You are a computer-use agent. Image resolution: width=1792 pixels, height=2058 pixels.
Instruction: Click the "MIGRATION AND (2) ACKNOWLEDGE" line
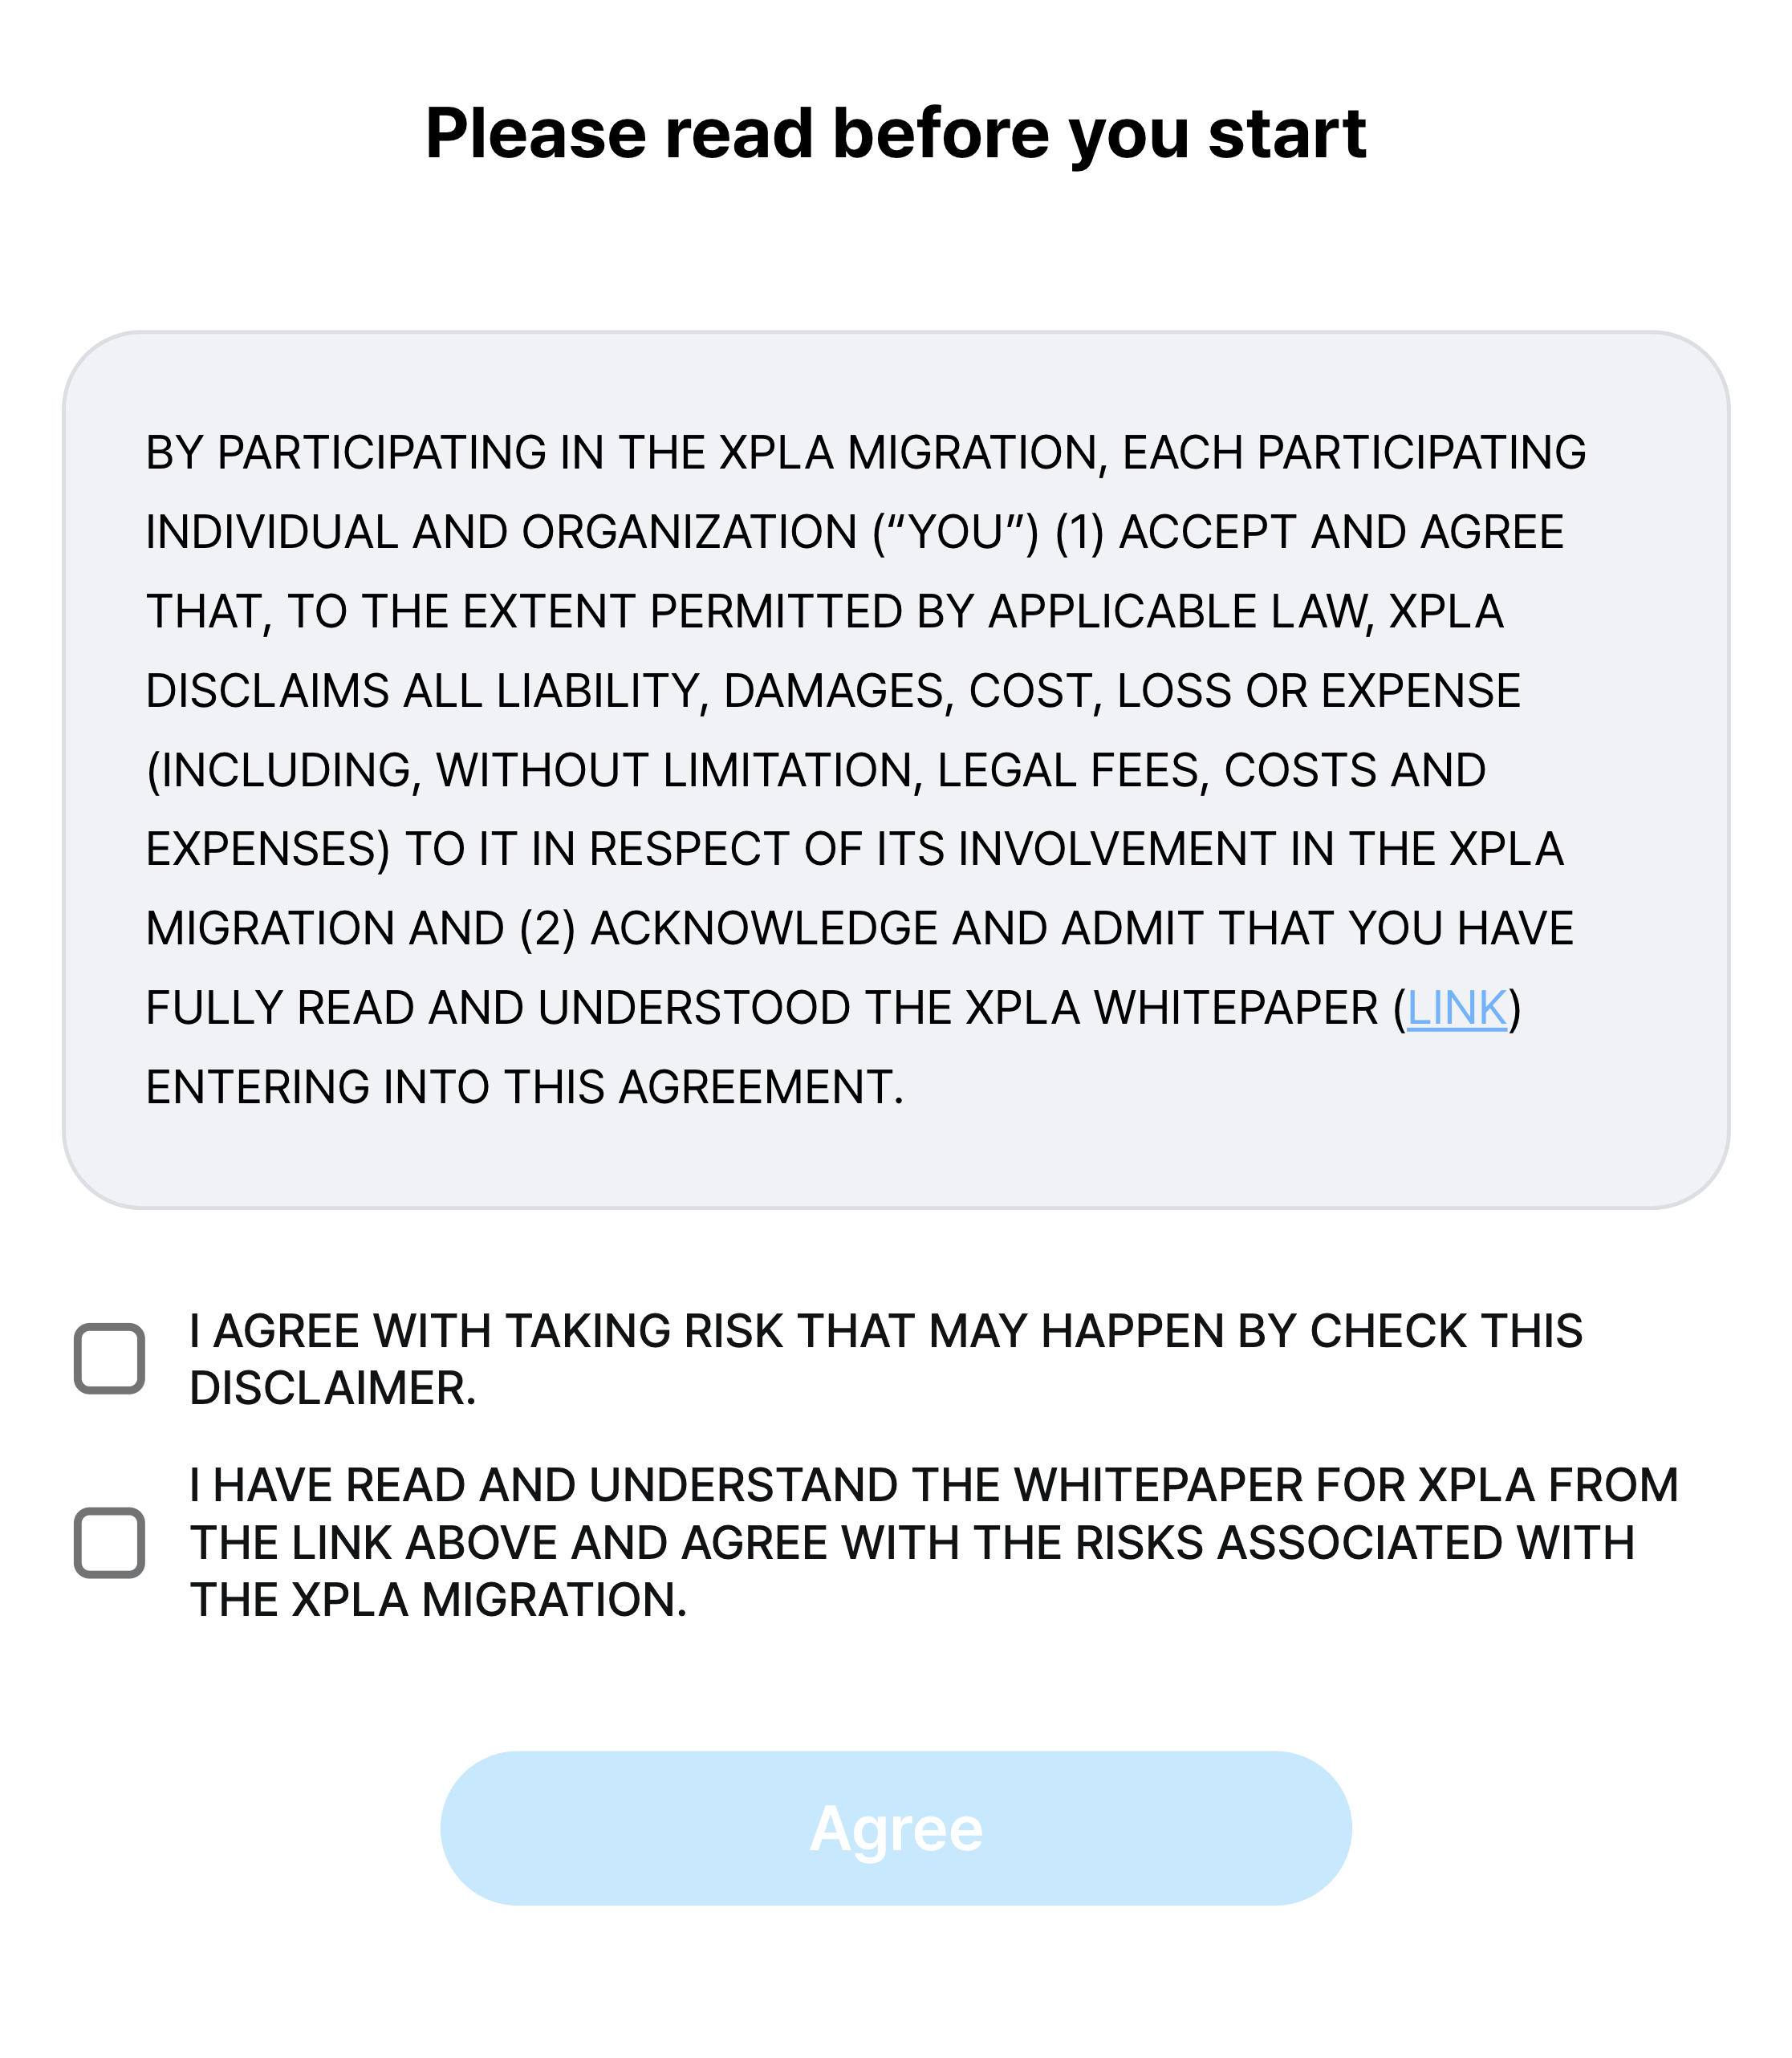click(859, 928)
